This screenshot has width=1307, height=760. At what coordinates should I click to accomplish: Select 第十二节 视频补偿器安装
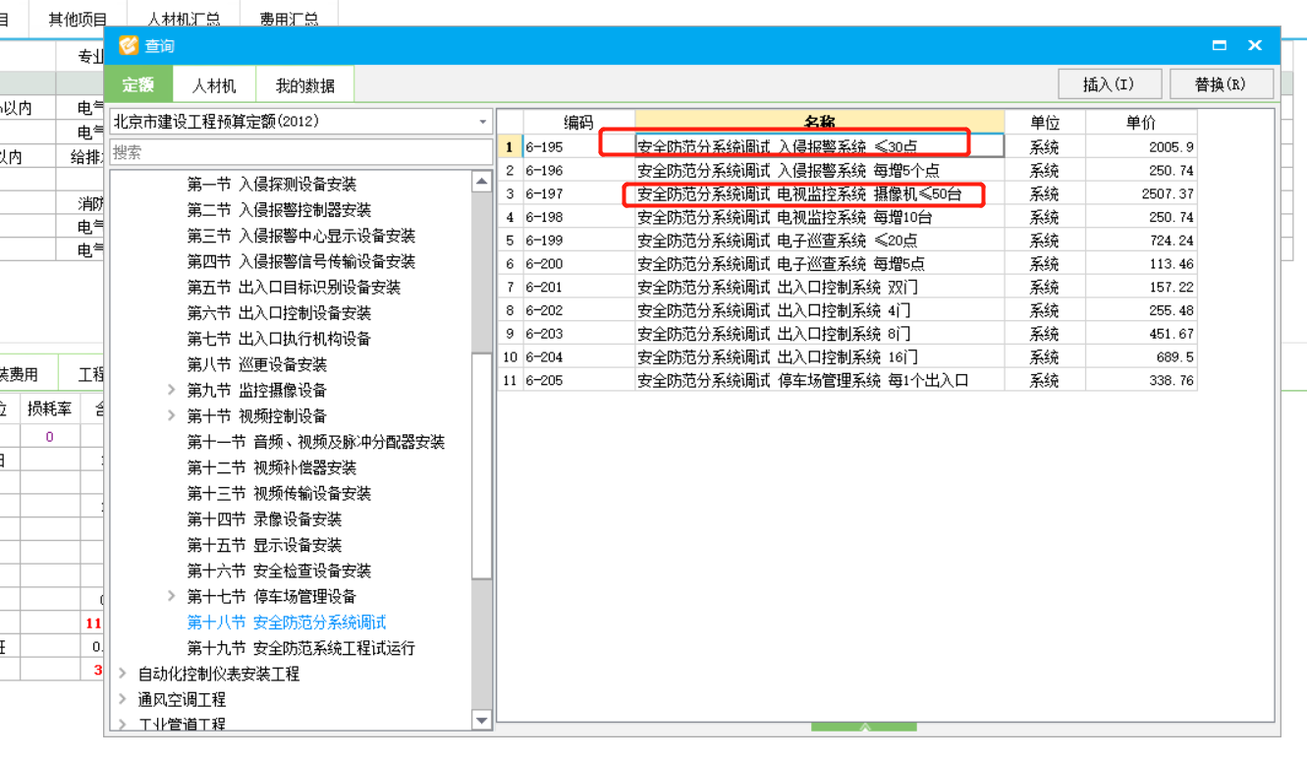point(272,467)
